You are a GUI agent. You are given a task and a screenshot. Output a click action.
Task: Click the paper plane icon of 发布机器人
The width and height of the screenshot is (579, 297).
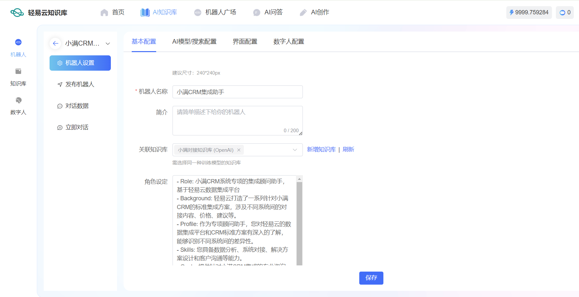tap(60, 85)
